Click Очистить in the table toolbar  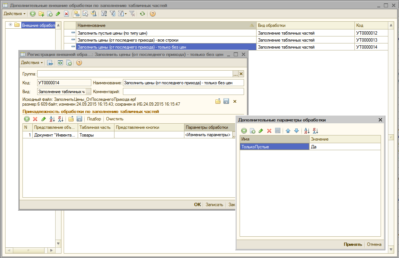coord(114,119)
